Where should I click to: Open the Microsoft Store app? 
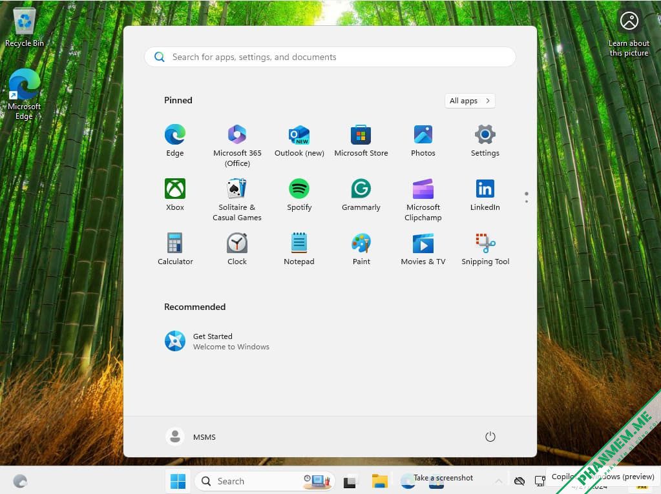pyautogui.click(x=361, y=141)
